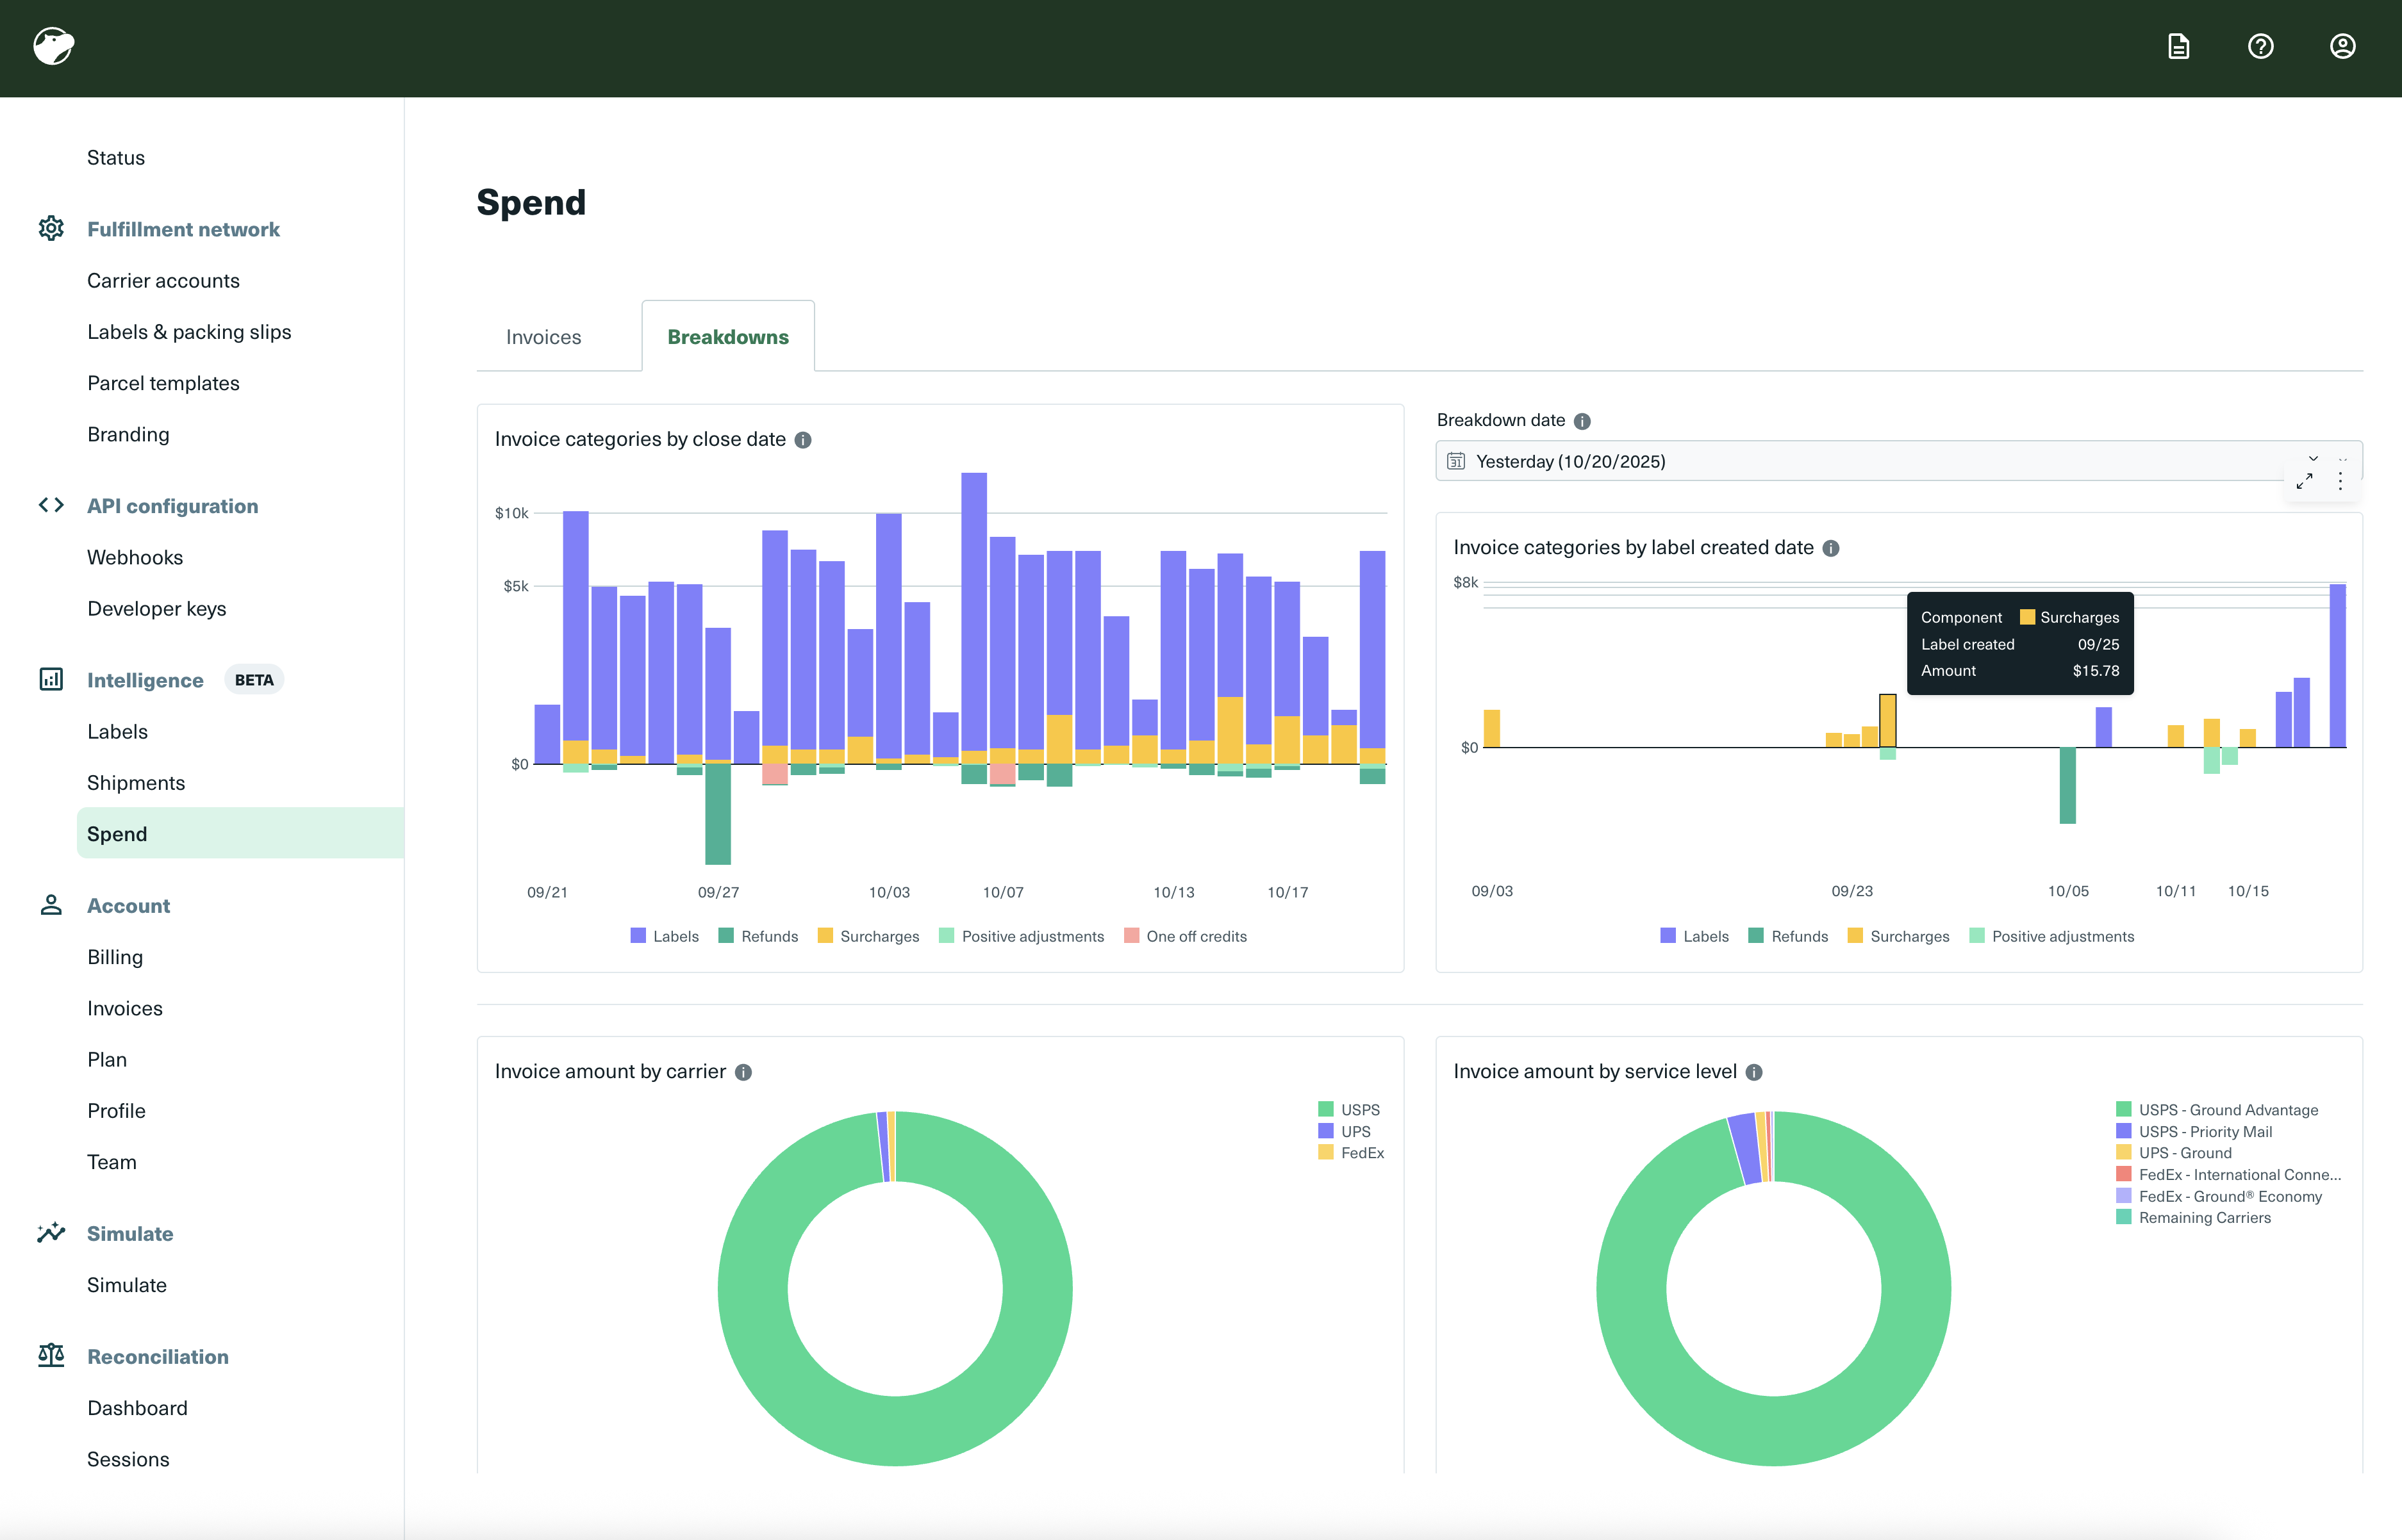Open the user account profile icon
Image resolution: width=2402 pixels, height=1540 pixels.
[x=2342, y=47]
